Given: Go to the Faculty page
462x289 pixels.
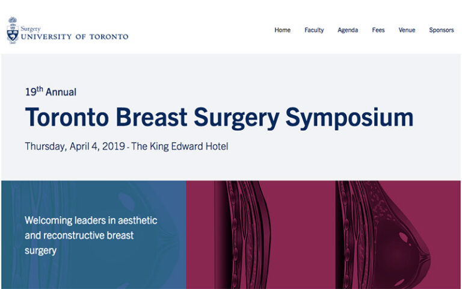Looking at the screenshot, I should tap(314, 30).
